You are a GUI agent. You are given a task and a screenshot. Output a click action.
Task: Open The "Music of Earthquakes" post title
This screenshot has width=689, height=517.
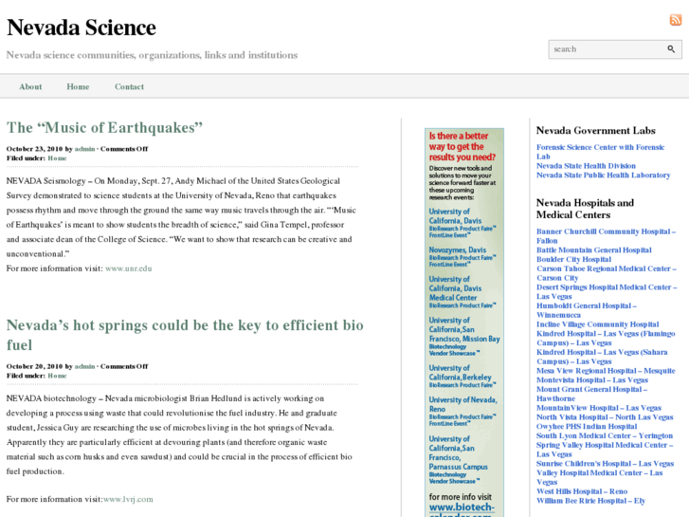[x=104, y=128]
